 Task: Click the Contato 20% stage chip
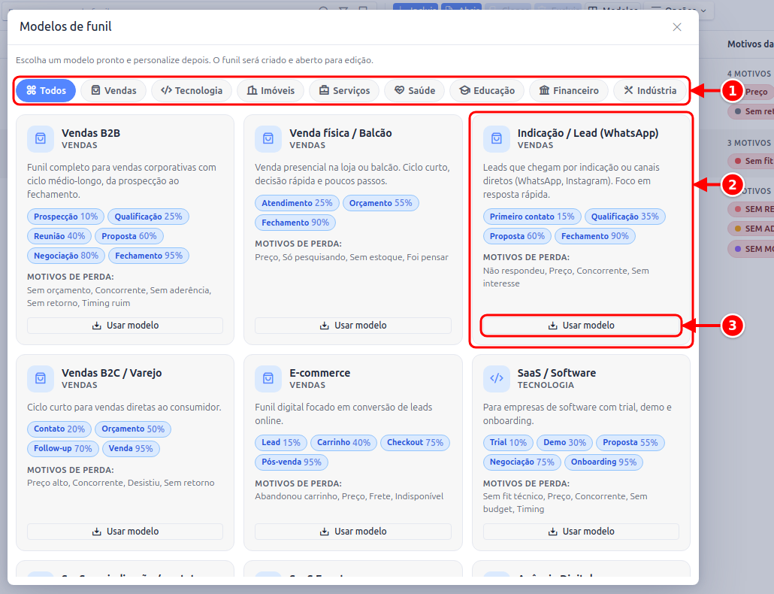(59, 429)
